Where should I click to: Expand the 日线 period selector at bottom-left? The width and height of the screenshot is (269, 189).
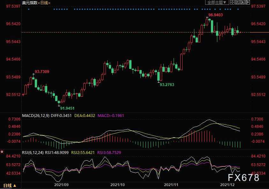pyautogui.click(x=10, y=185)
